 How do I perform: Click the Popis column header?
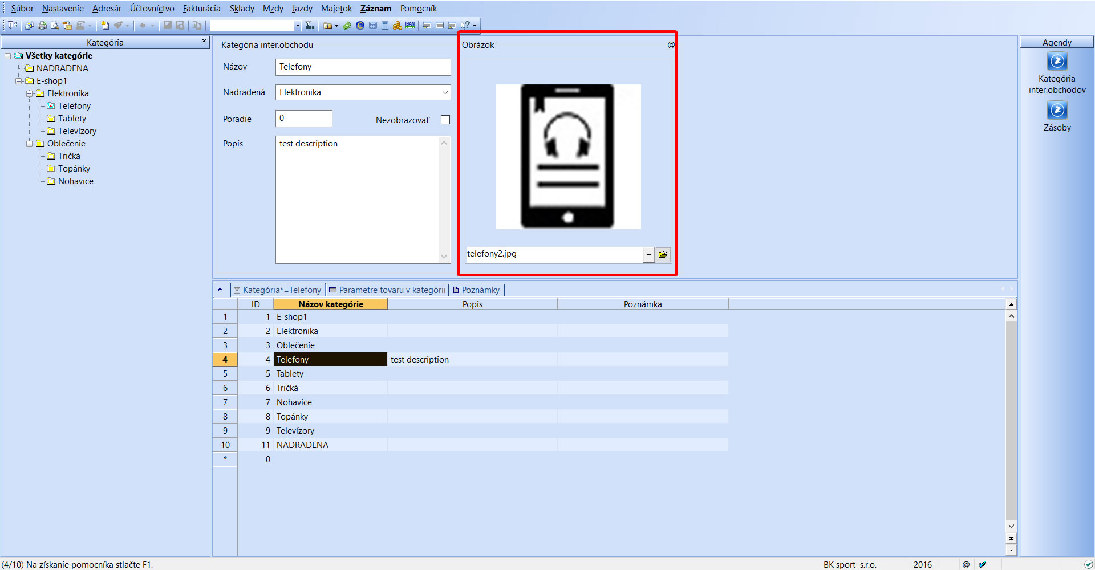pyautogui.click(x=472, y=304)
